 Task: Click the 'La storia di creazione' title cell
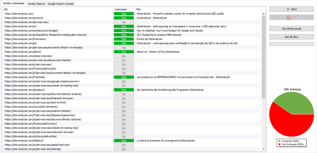(166, 141)
